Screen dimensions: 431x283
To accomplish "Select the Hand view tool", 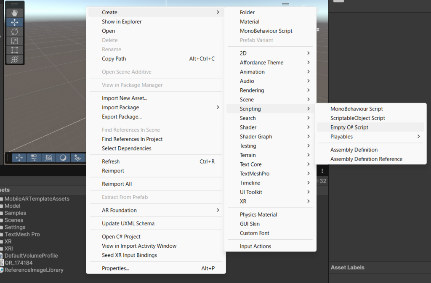I will click(15, 13).
